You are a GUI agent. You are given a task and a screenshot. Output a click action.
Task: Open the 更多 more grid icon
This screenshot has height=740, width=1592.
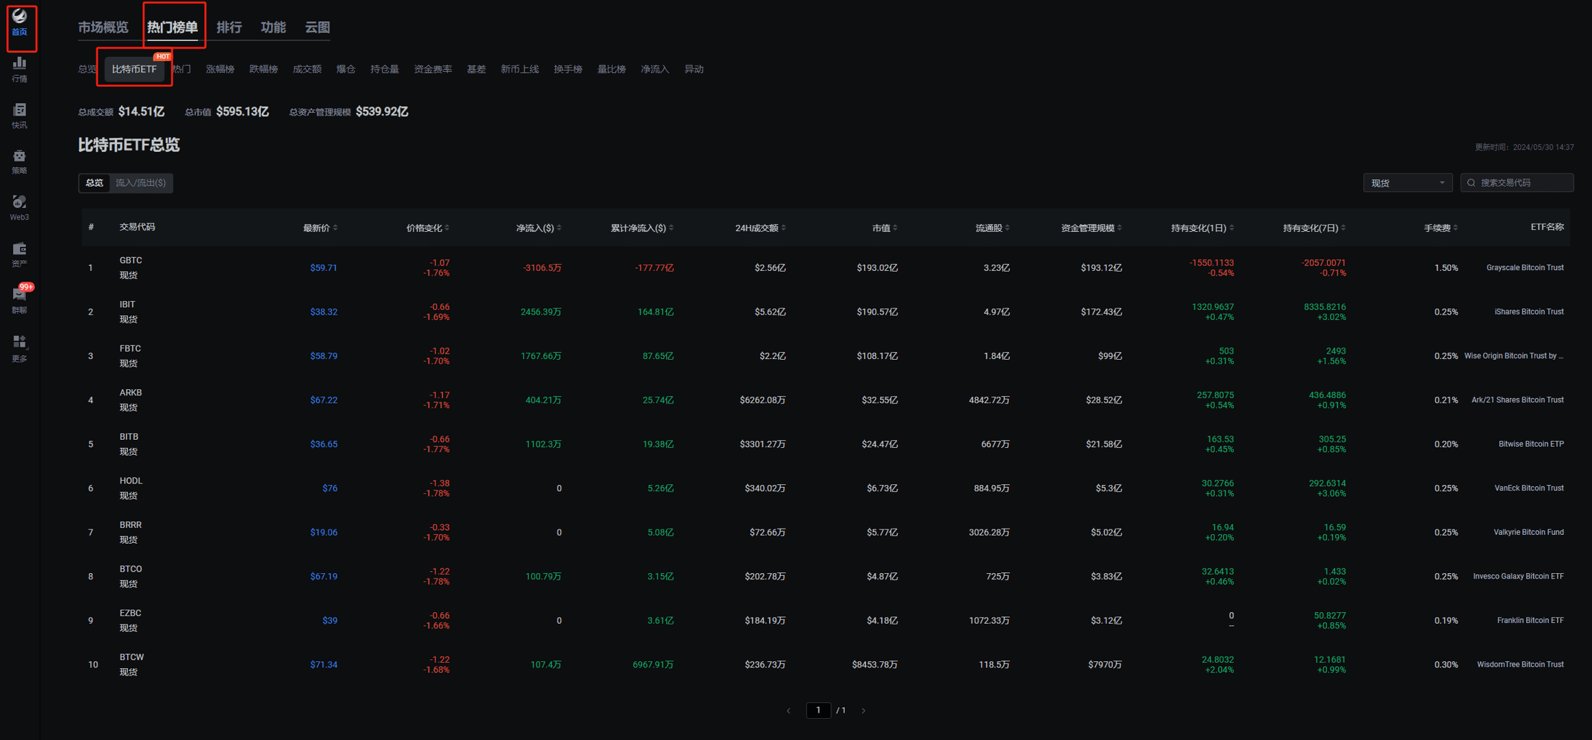[19, 348]
